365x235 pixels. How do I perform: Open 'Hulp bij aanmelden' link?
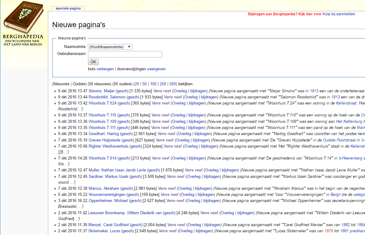[x=339, y=14]
